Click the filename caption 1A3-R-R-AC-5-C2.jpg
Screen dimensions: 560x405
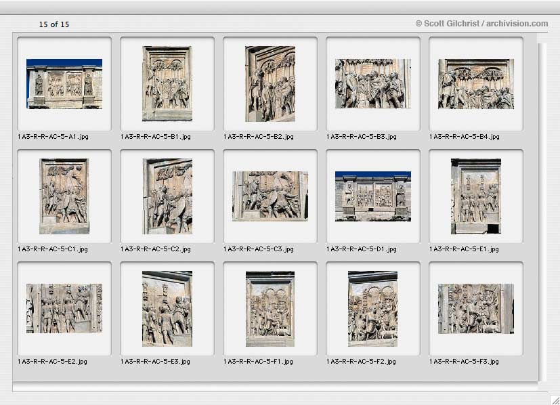click(156, 249)
